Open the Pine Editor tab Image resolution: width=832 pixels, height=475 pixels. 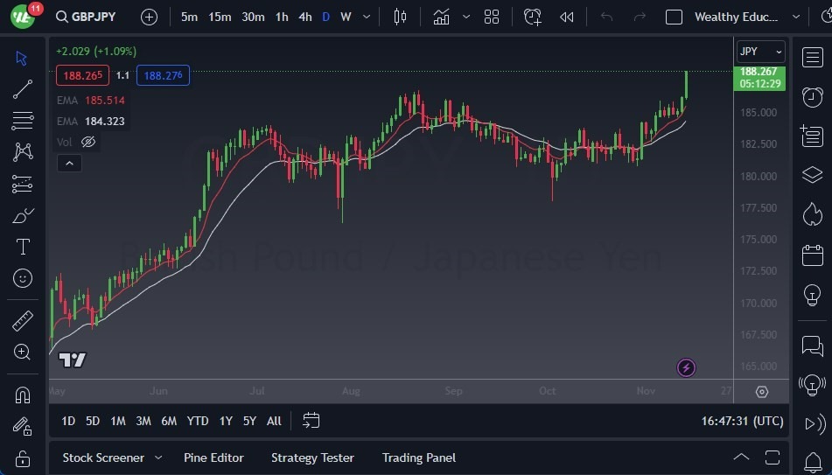point(213,458)
